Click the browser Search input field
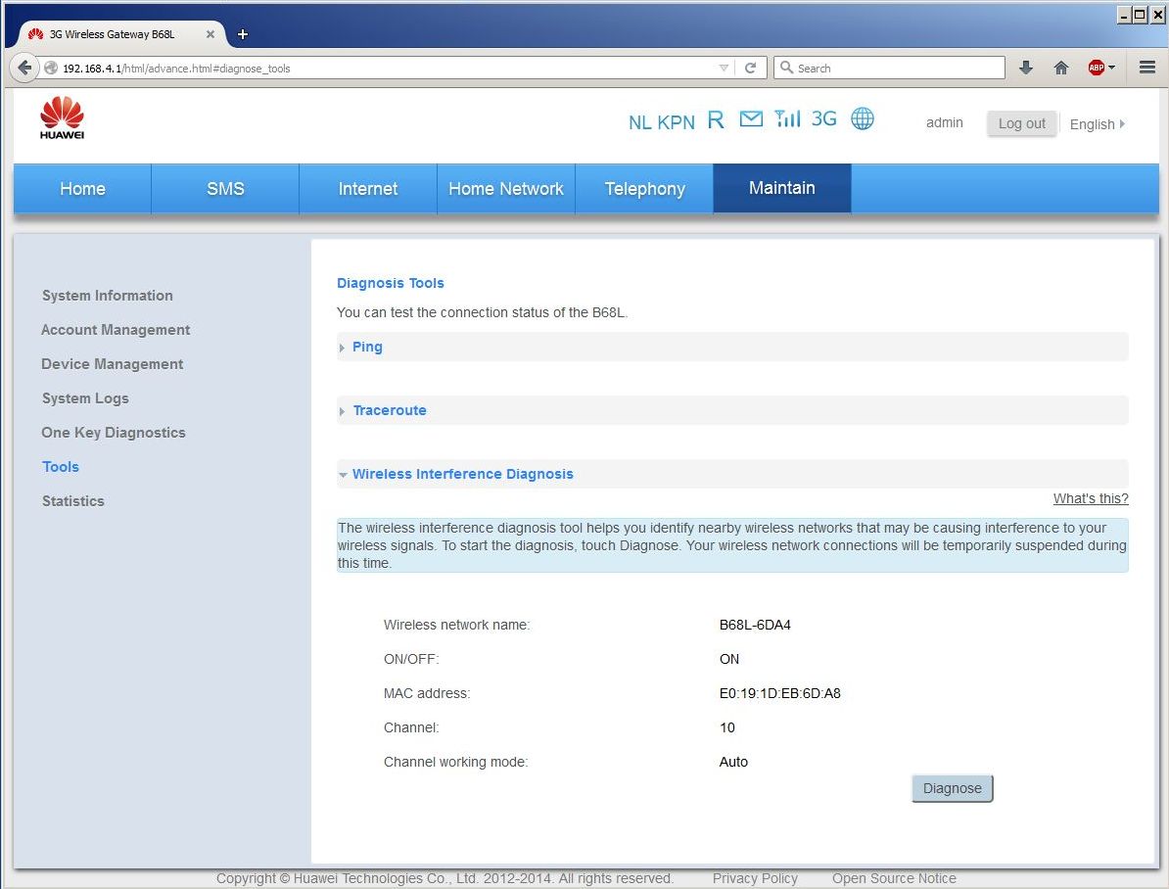 click(x=889, y=68)
